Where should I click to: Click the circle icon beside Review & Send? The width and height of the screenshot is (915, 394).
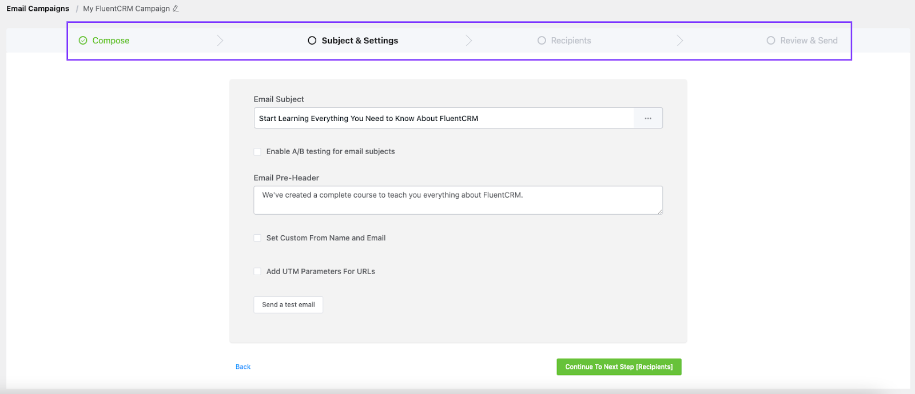[771, 41]
